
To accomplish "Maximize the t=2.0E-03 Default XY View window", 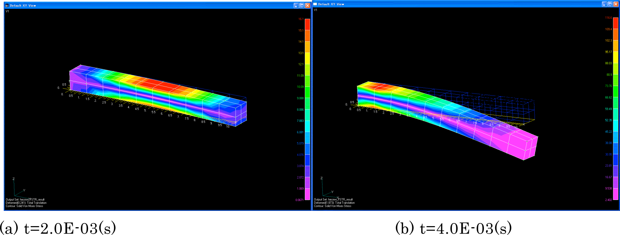I will 302,5.
